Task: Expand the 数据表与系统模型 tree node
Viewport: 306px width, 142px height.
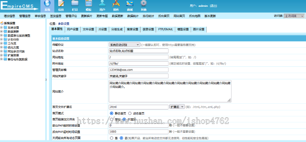Action: tap(1, 35)
